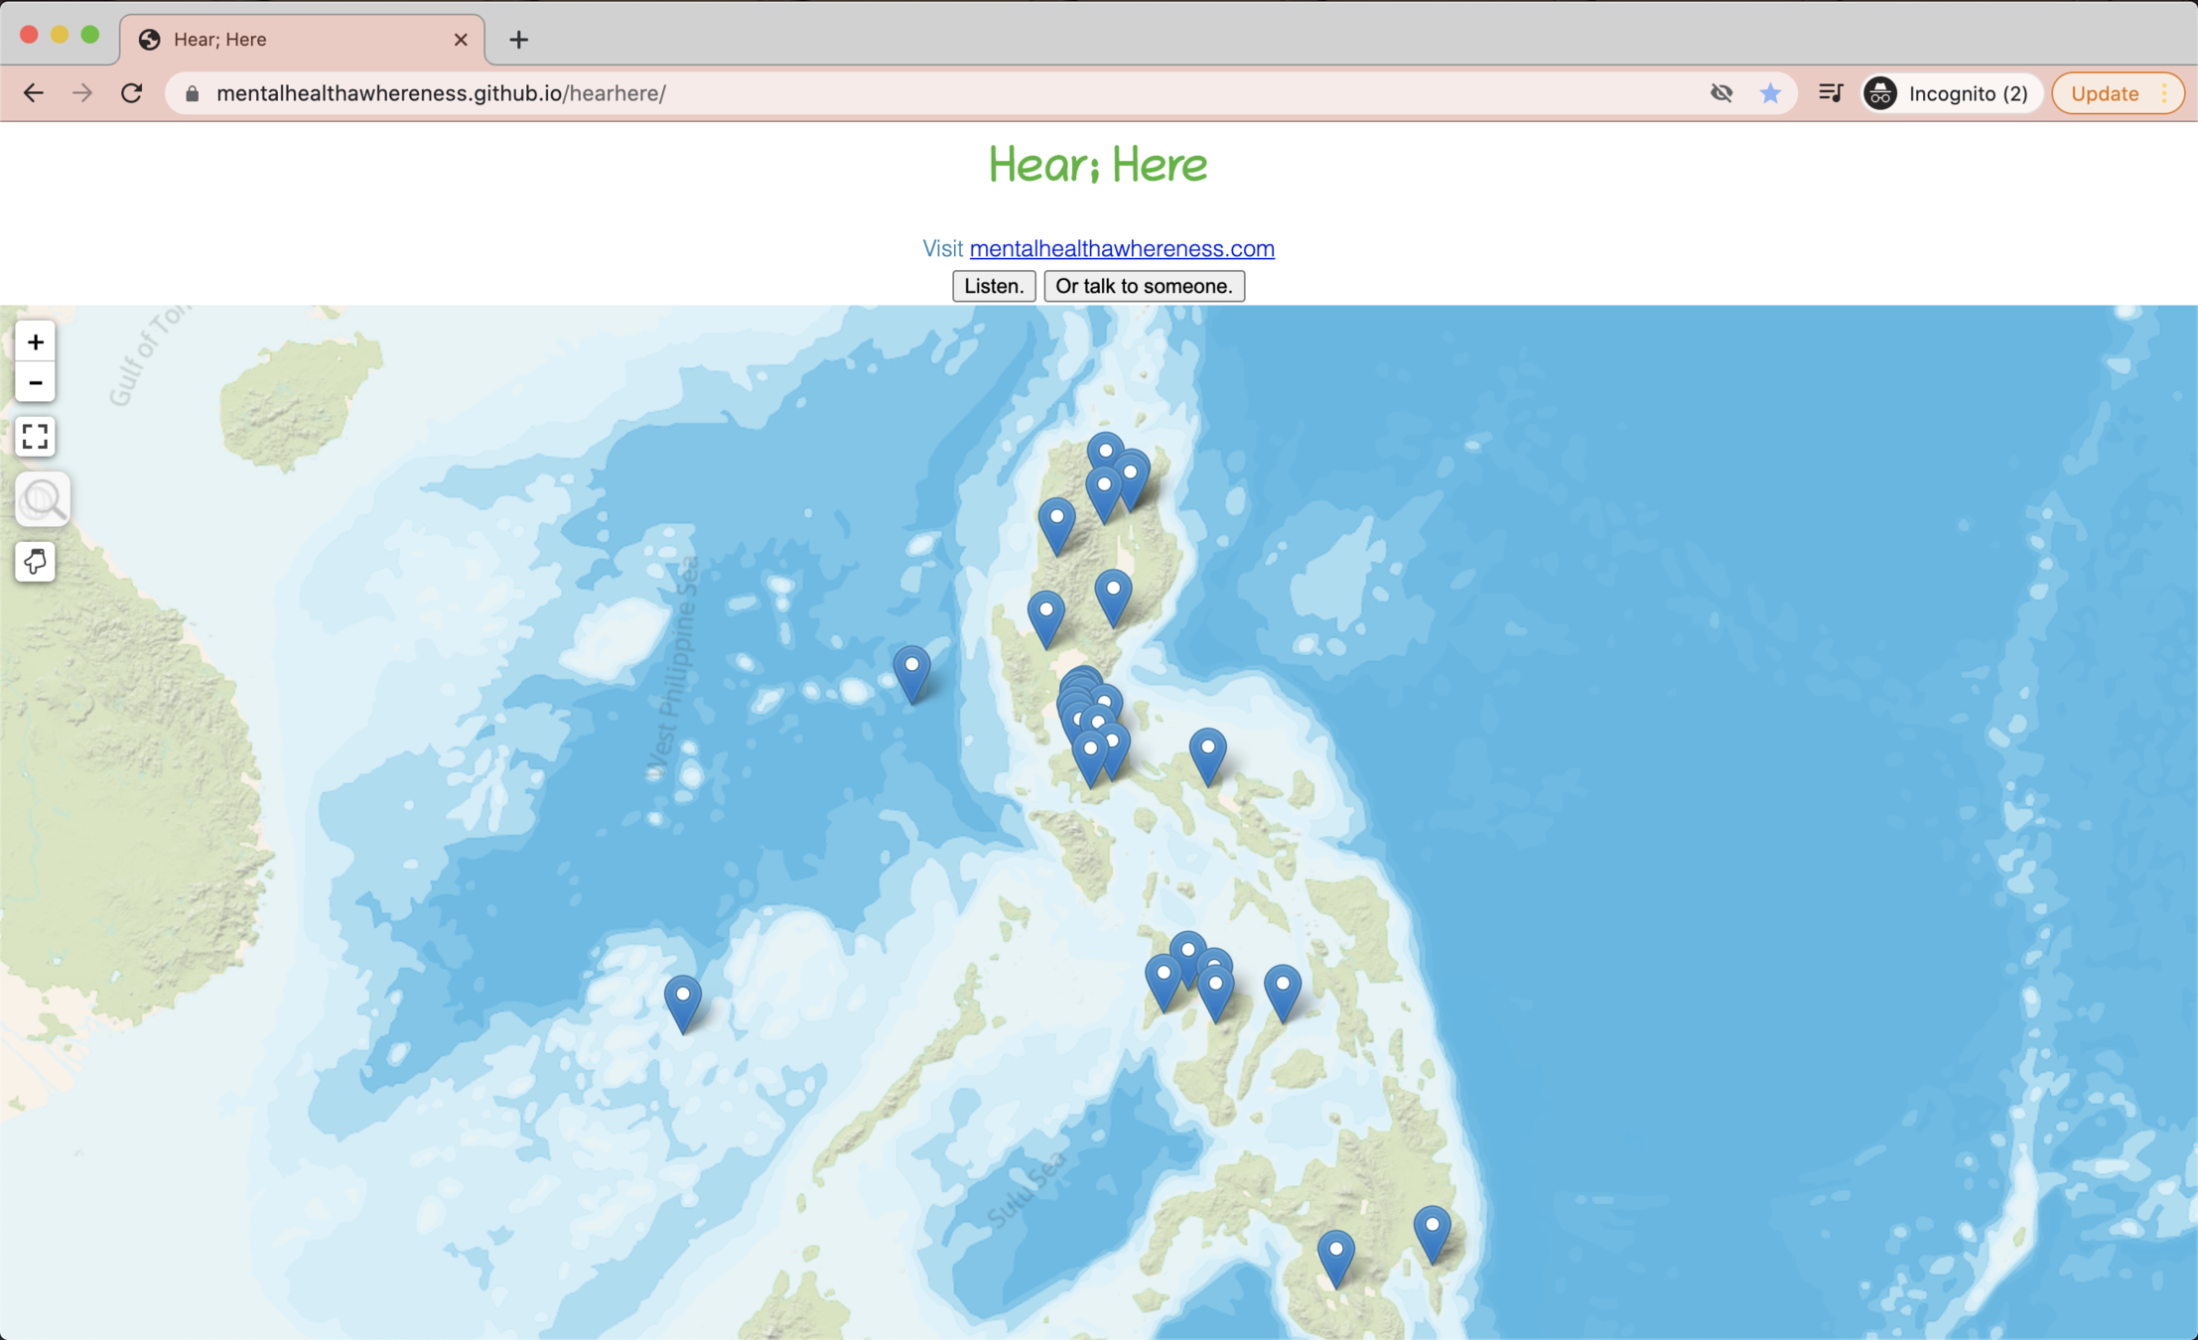Toggle fullscreen map view
2198x1340 pixels.
[35, 437]
